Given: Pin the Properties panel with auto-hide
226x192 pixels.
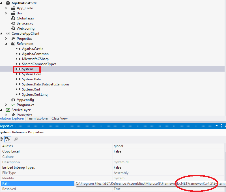Looking at the screenshot, I should (221, 126).
